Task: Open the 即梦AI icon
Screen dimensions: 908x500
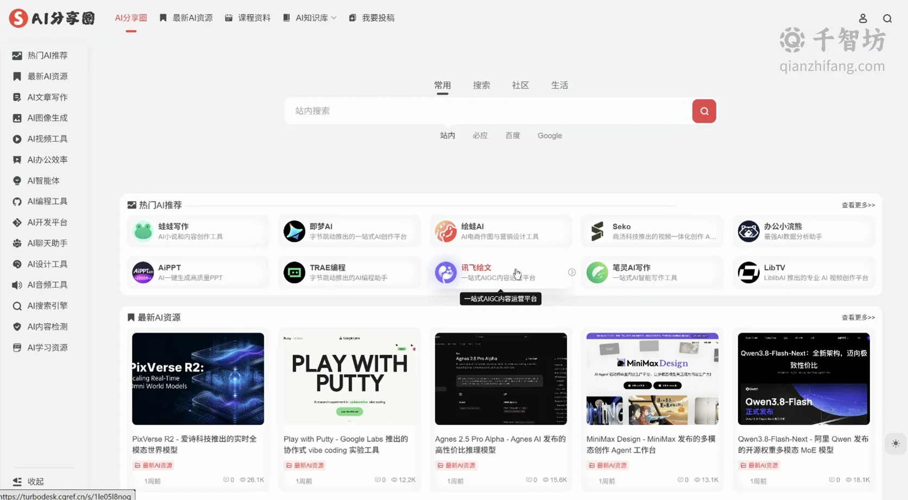Action: (294, 231)
